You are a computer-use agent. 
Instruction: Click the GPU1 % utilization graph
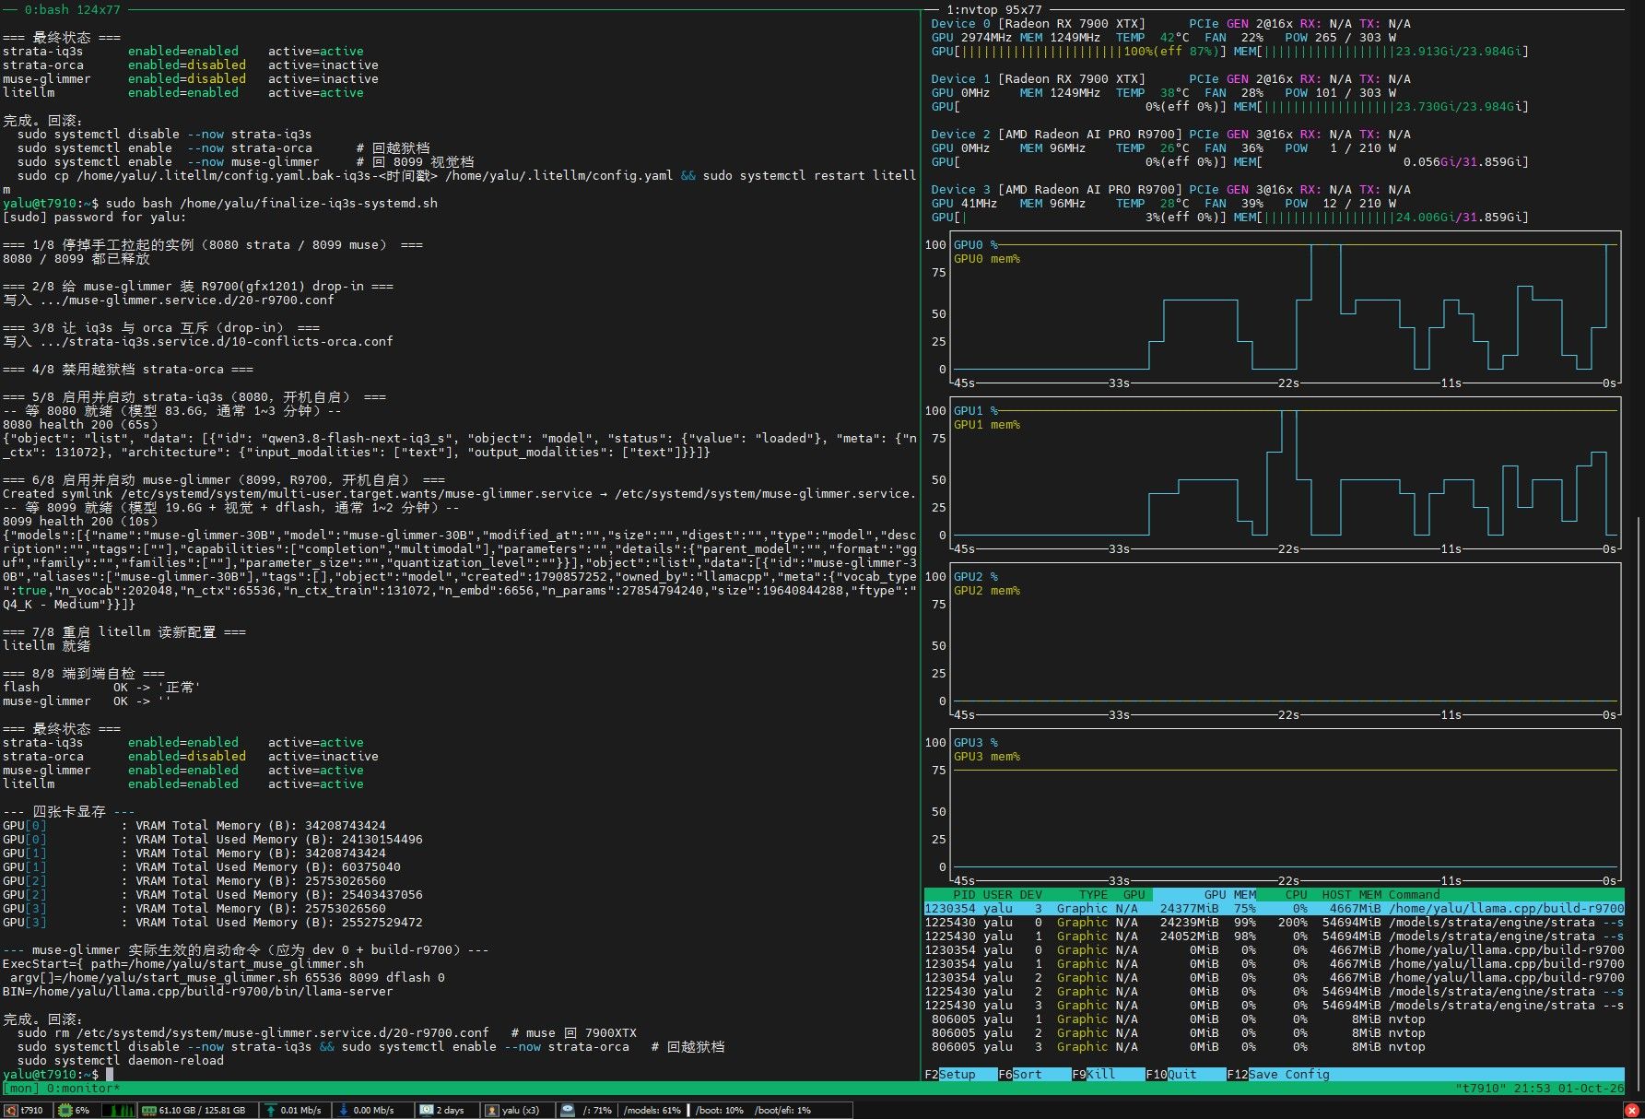coord(1286,473)
